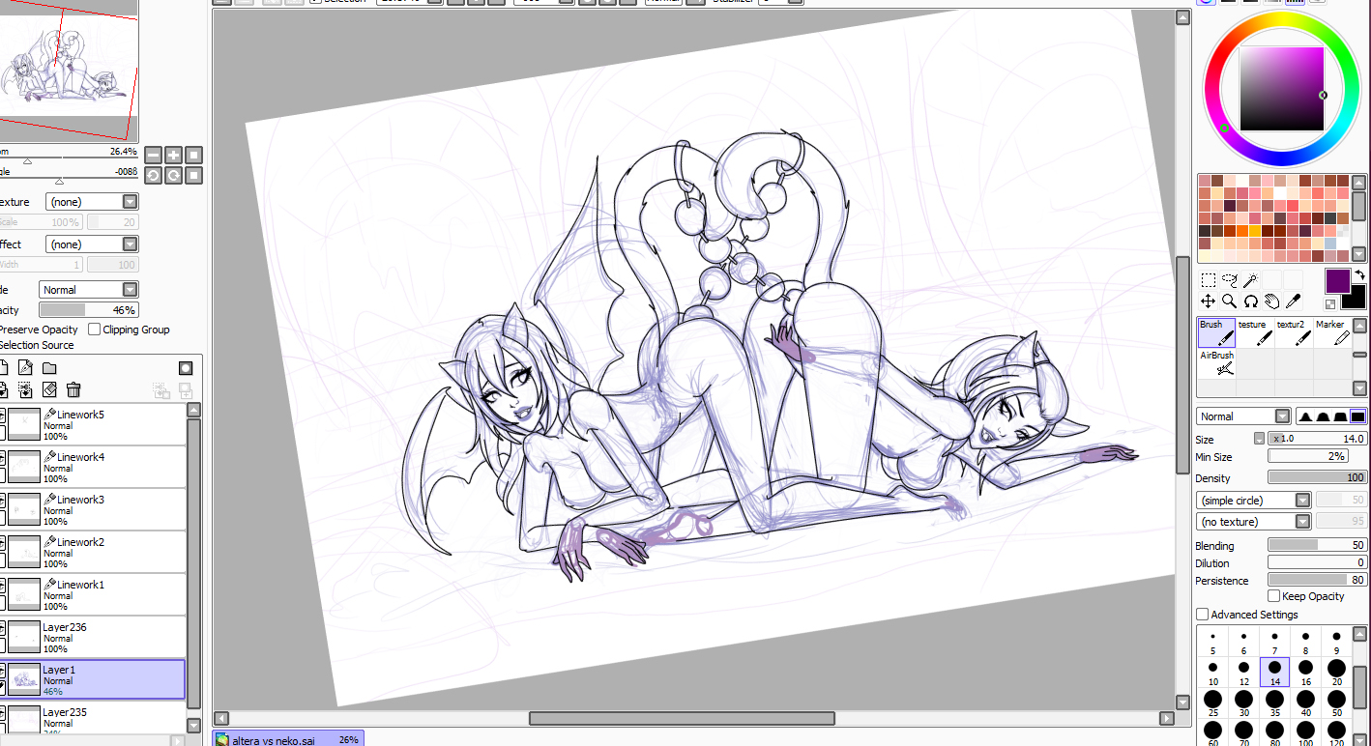Swap foreground and background colors
The height and width of the screenshot is (746, 1371).
coord(1358,276)
